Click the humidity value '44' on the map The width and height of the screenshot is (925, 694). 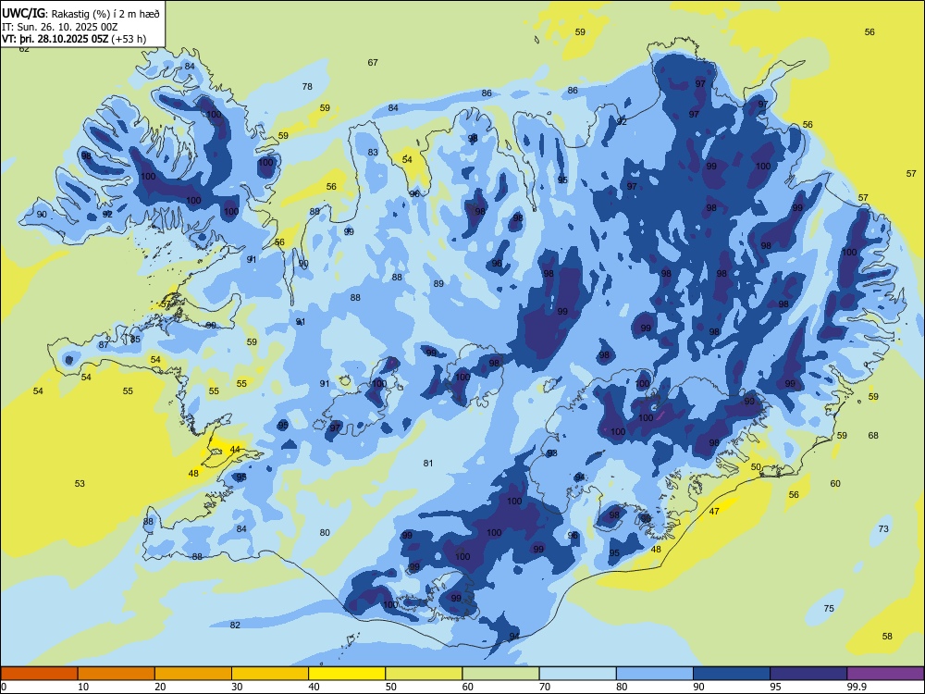(x=235, y=449)
